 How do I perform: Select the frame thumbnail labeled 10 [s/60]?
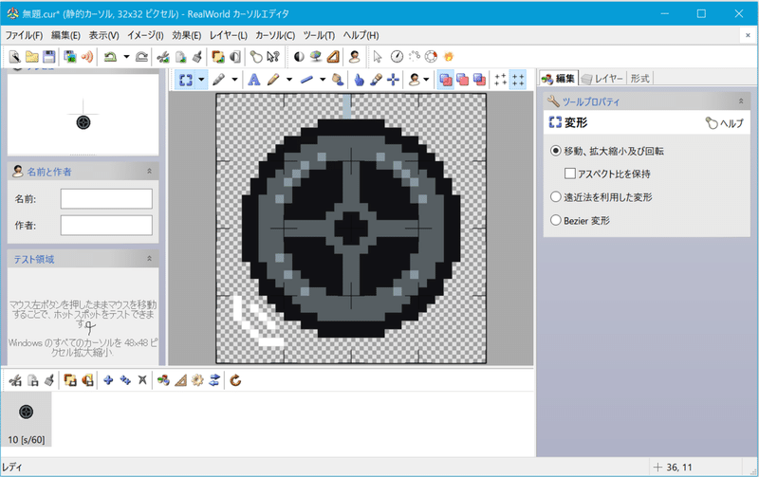(27, 419)
